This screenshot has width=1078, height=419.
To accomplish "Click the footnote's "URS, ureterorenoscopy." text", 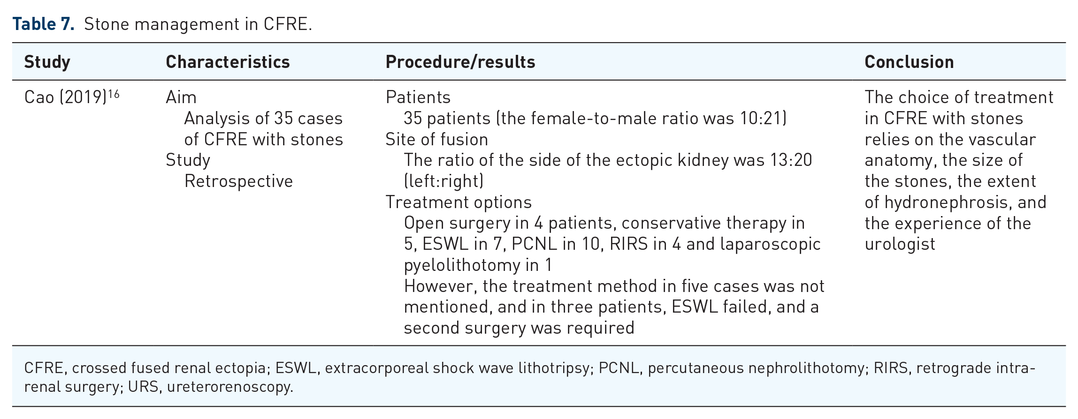I will point(210,387).
